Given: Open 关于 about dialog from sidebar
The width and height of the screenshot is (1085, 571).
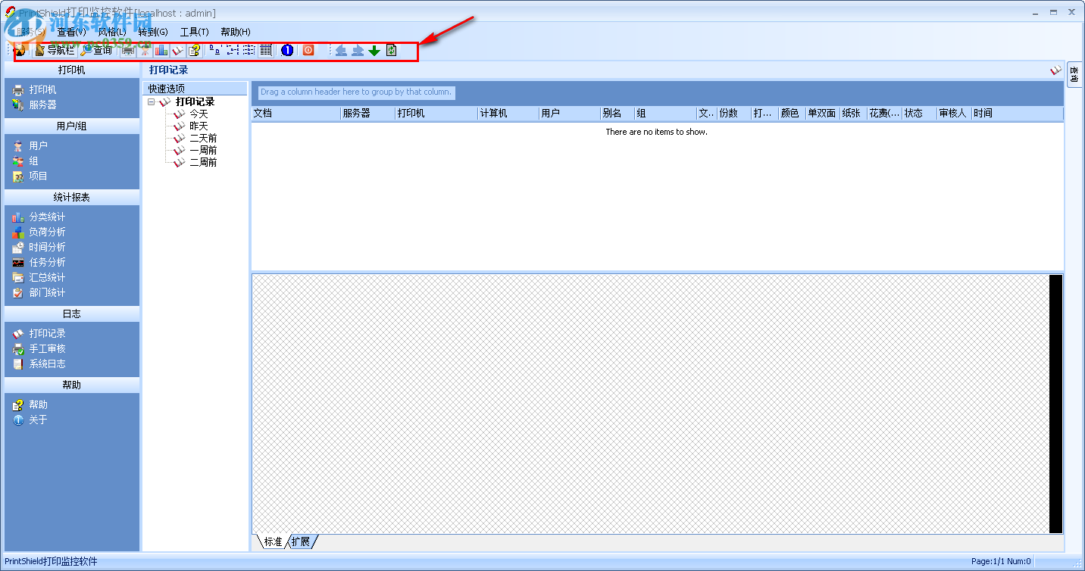Looking at the screenshot, I should [x=33, y=420].
